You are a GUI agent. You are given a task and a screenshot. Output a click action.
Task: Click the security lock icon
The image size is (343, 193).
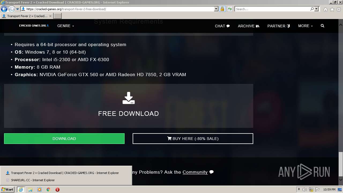pos(222,9)
